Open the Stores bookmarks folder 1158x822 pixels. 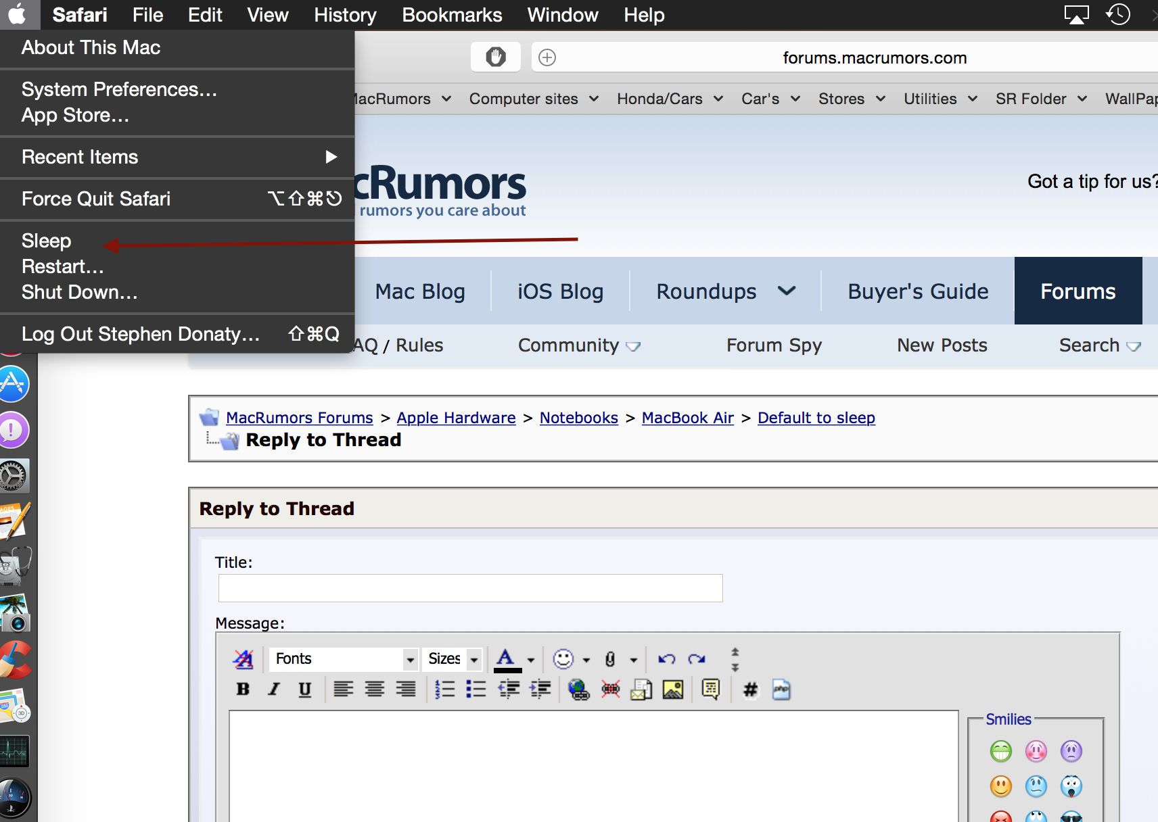852,99
